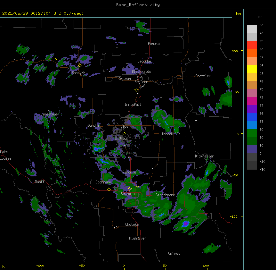Click the Banff town label

point(40,182)
